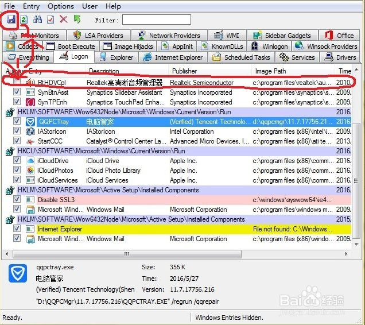The height and width of the screenshot is (325, 365).
Task: Click registry icon beside HKLM Wow6432Node Run
Action: 10,112
